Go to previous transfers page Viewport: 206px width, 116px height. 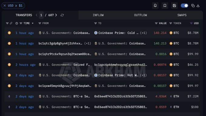(x=37, y=15)
